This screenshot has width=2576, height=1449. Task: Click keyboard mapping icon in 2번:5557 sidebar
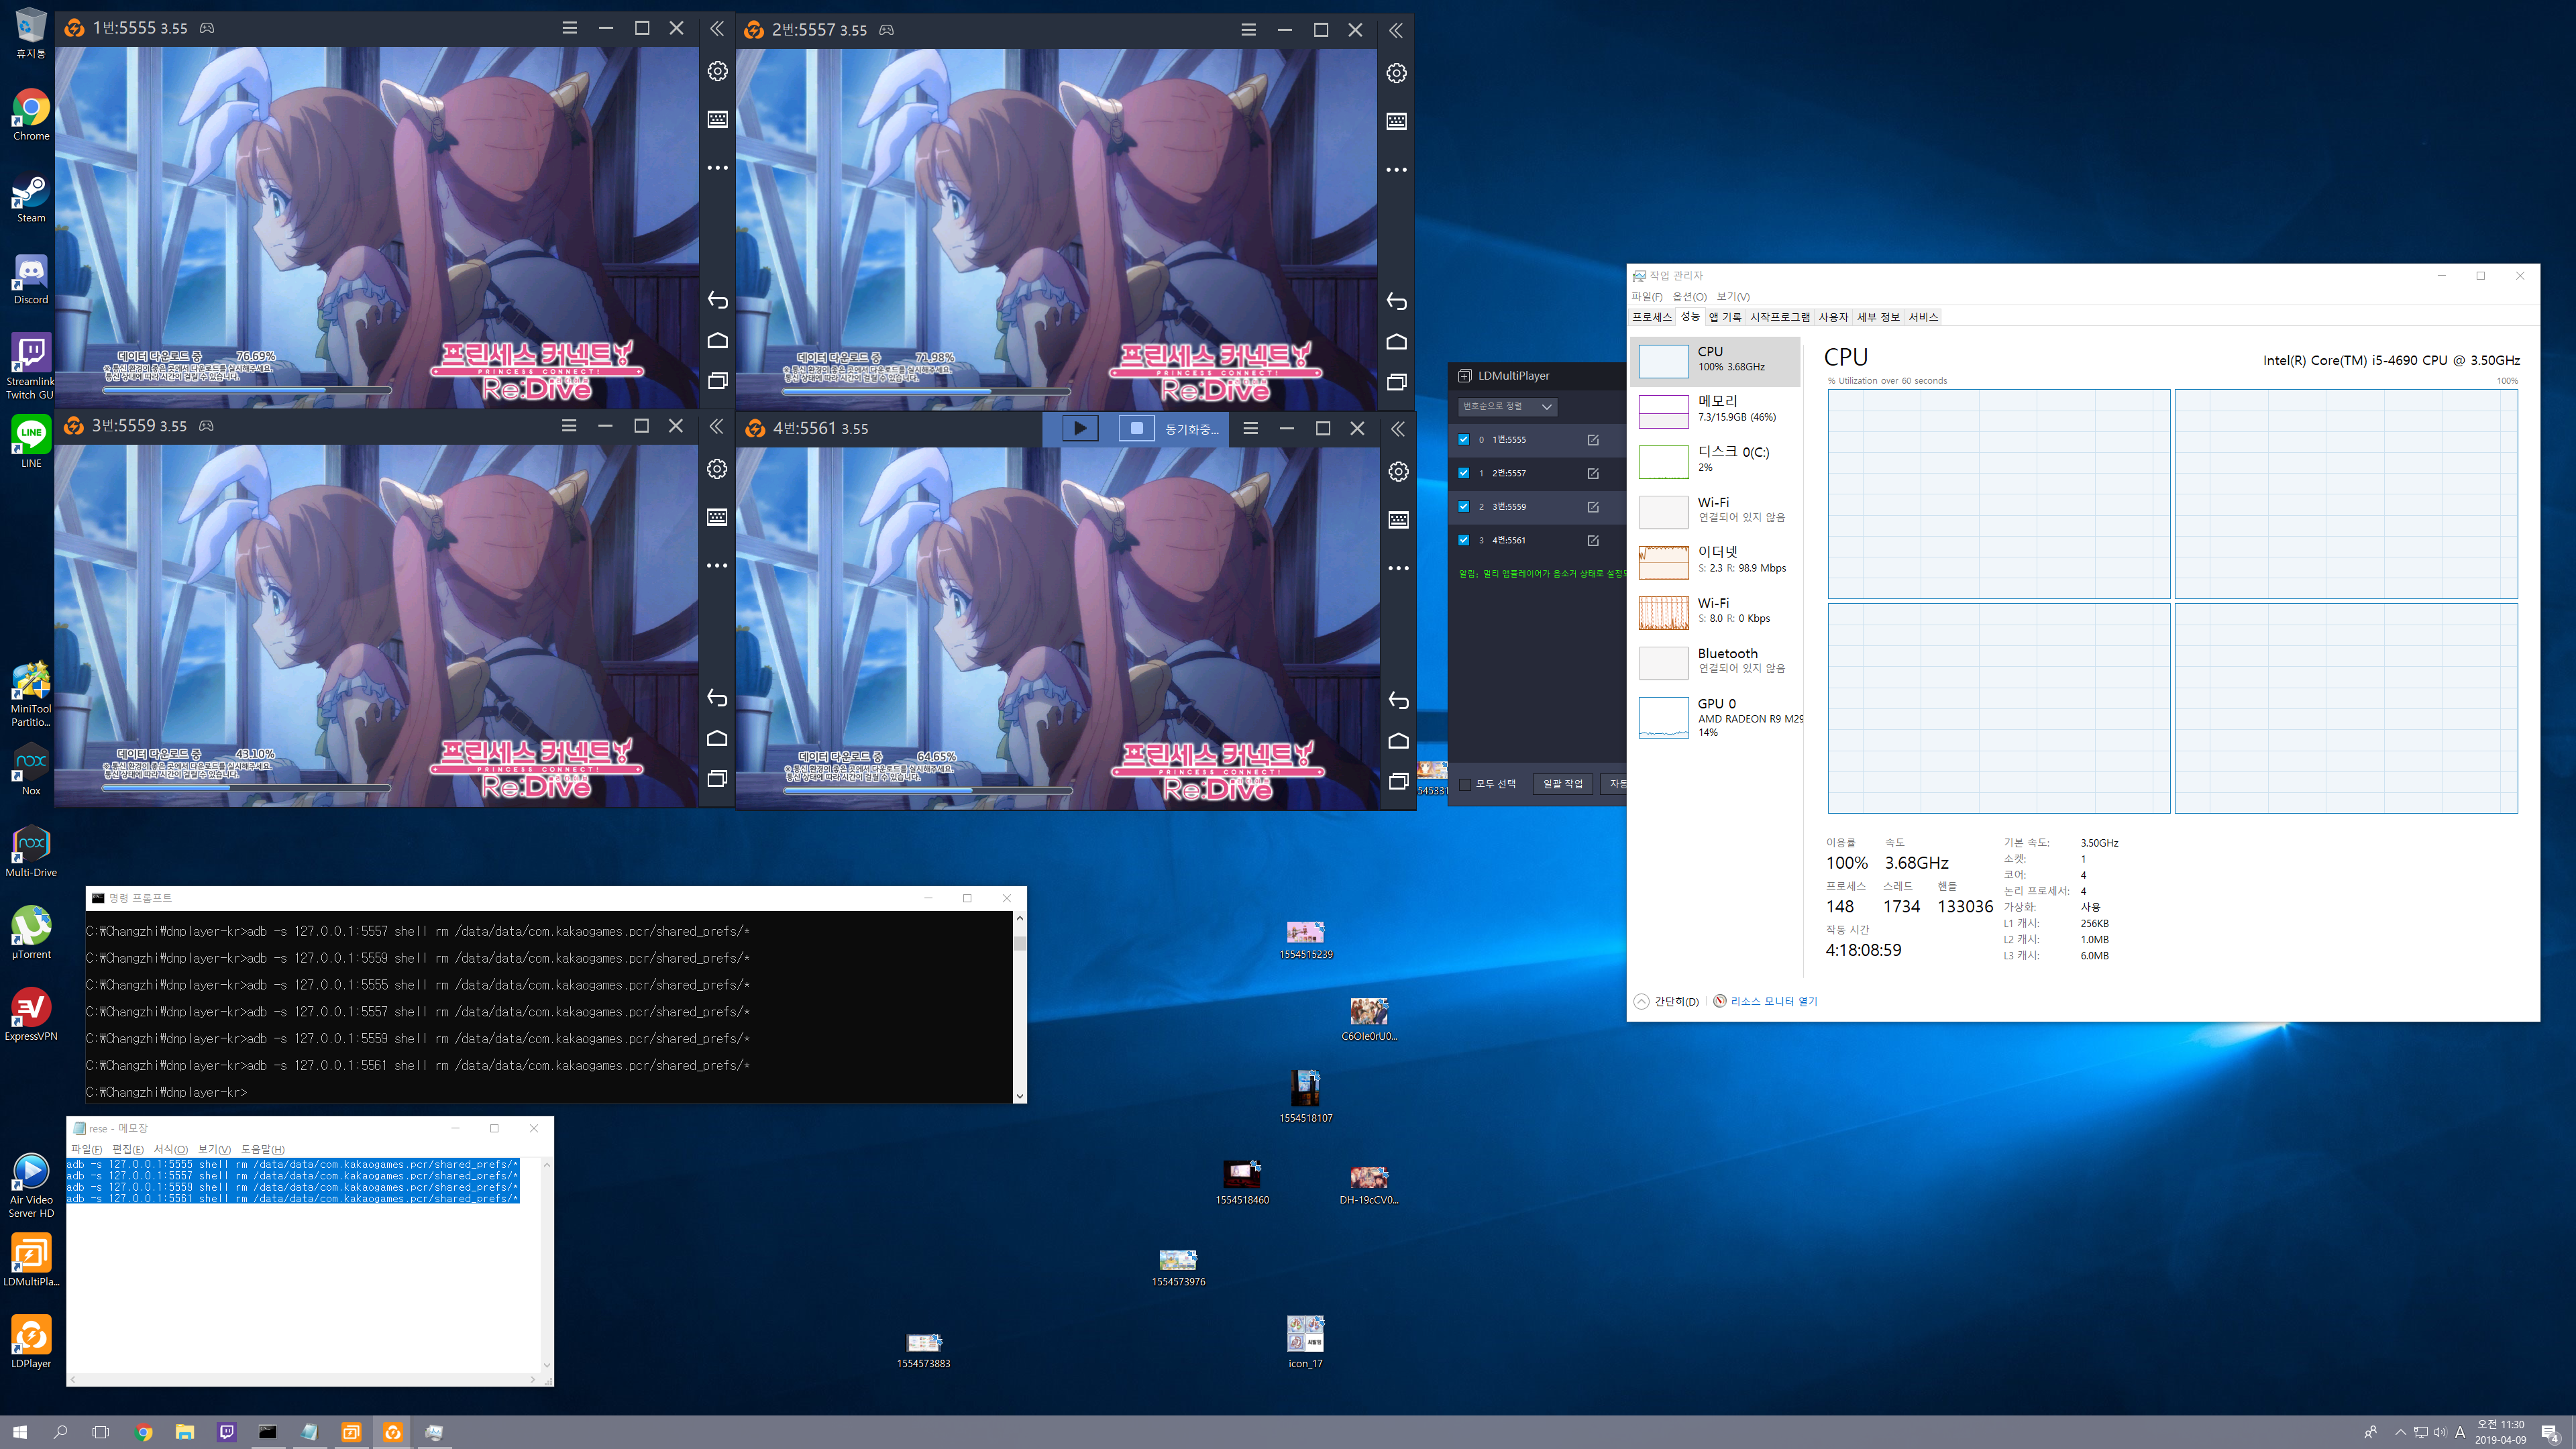(x=1396, y=121)
